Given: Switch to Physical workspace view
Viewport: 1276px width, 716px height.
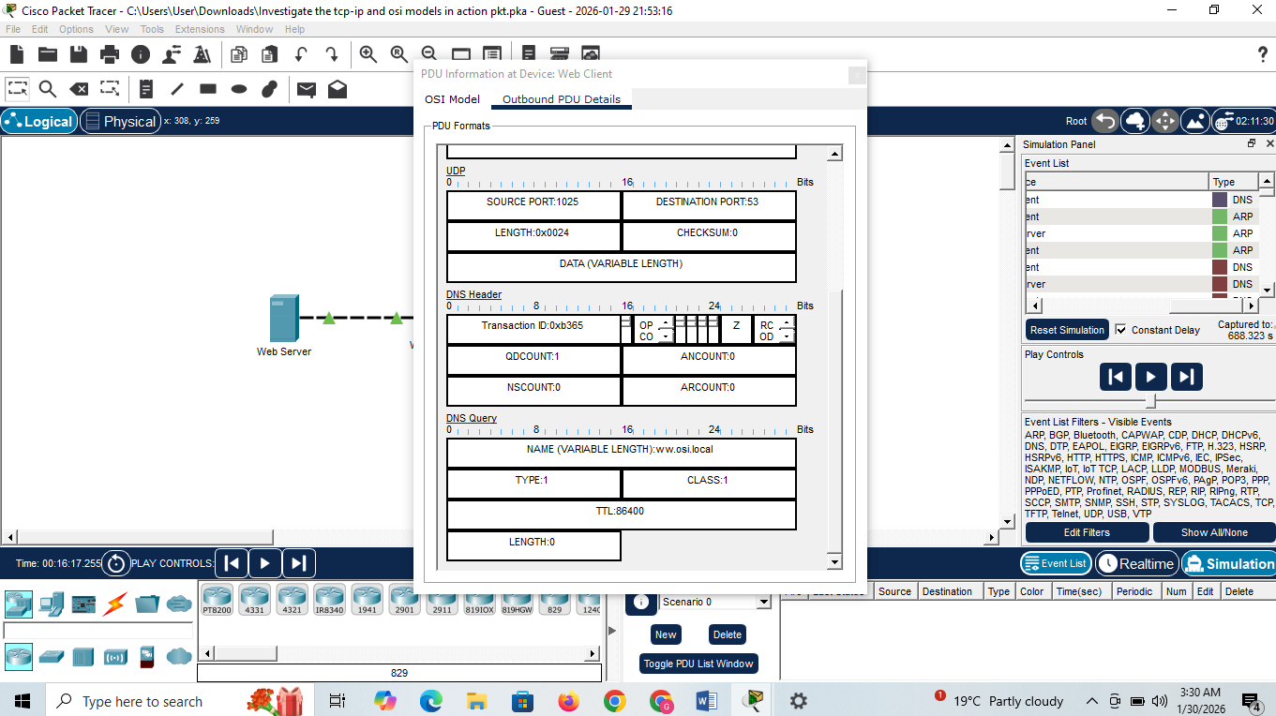Looking at the screenshot, I should tap(119, 121).
